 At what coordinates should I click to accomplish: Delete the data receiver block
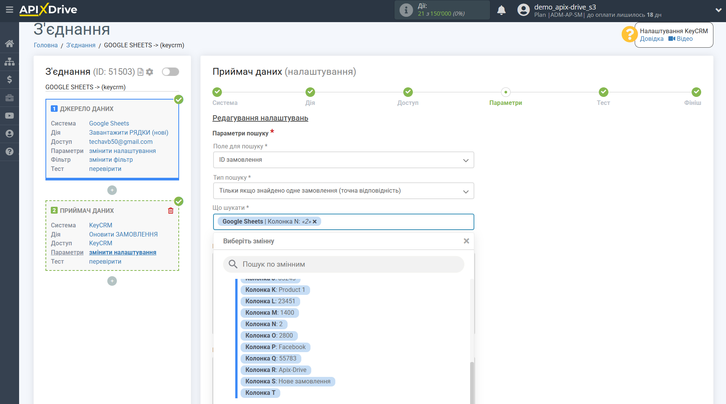[x=171, y=211]
